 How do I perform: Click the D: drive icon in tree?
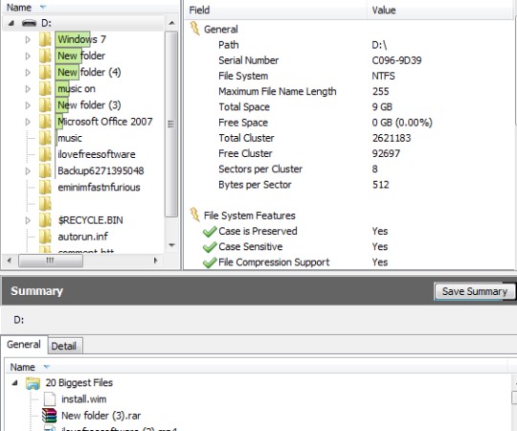coord(29,23)
